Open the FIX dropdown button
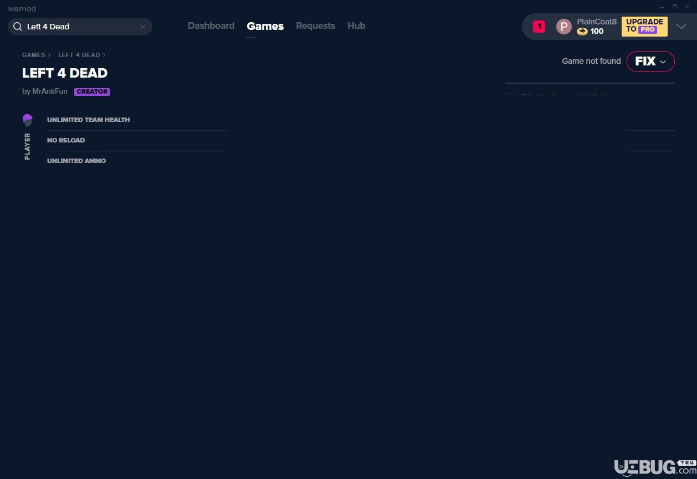The height and width of the screenshot is (479, 697). pos(650,62)
